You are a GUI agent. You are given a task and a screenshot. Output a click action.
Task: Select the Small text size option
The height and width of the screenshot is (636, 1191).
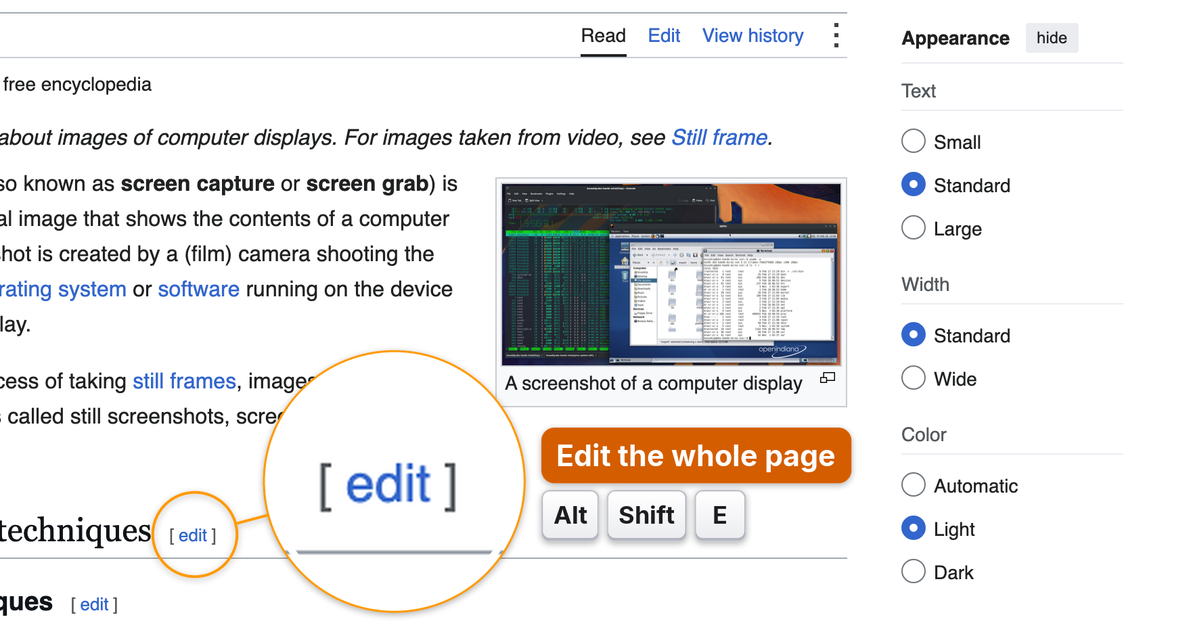pyautogui.click(x=913, y=141)
